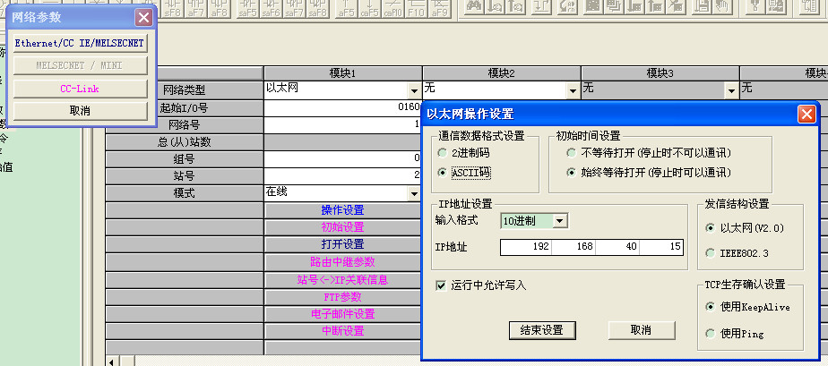This screenshot has width=828, height=366.
Task: Choose the 使用Ping radio button
Action: (x=712, y=333)
